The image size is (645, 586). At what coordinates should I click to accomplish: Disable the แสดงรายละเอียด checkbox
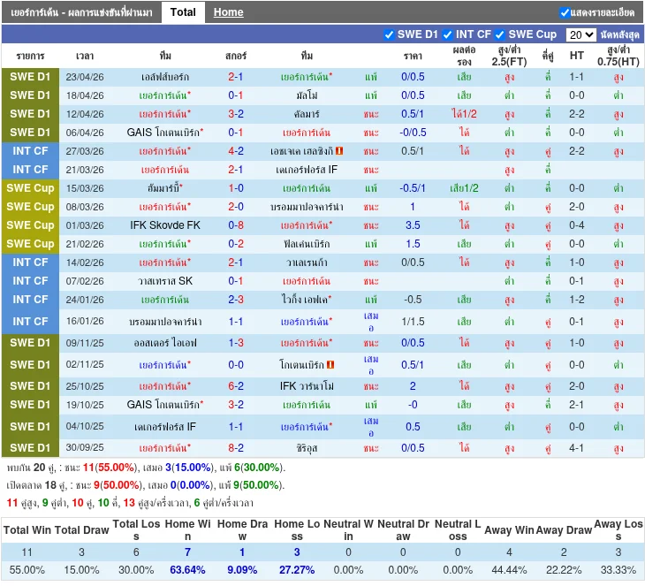pyautogui.click(x=565, y=12)
